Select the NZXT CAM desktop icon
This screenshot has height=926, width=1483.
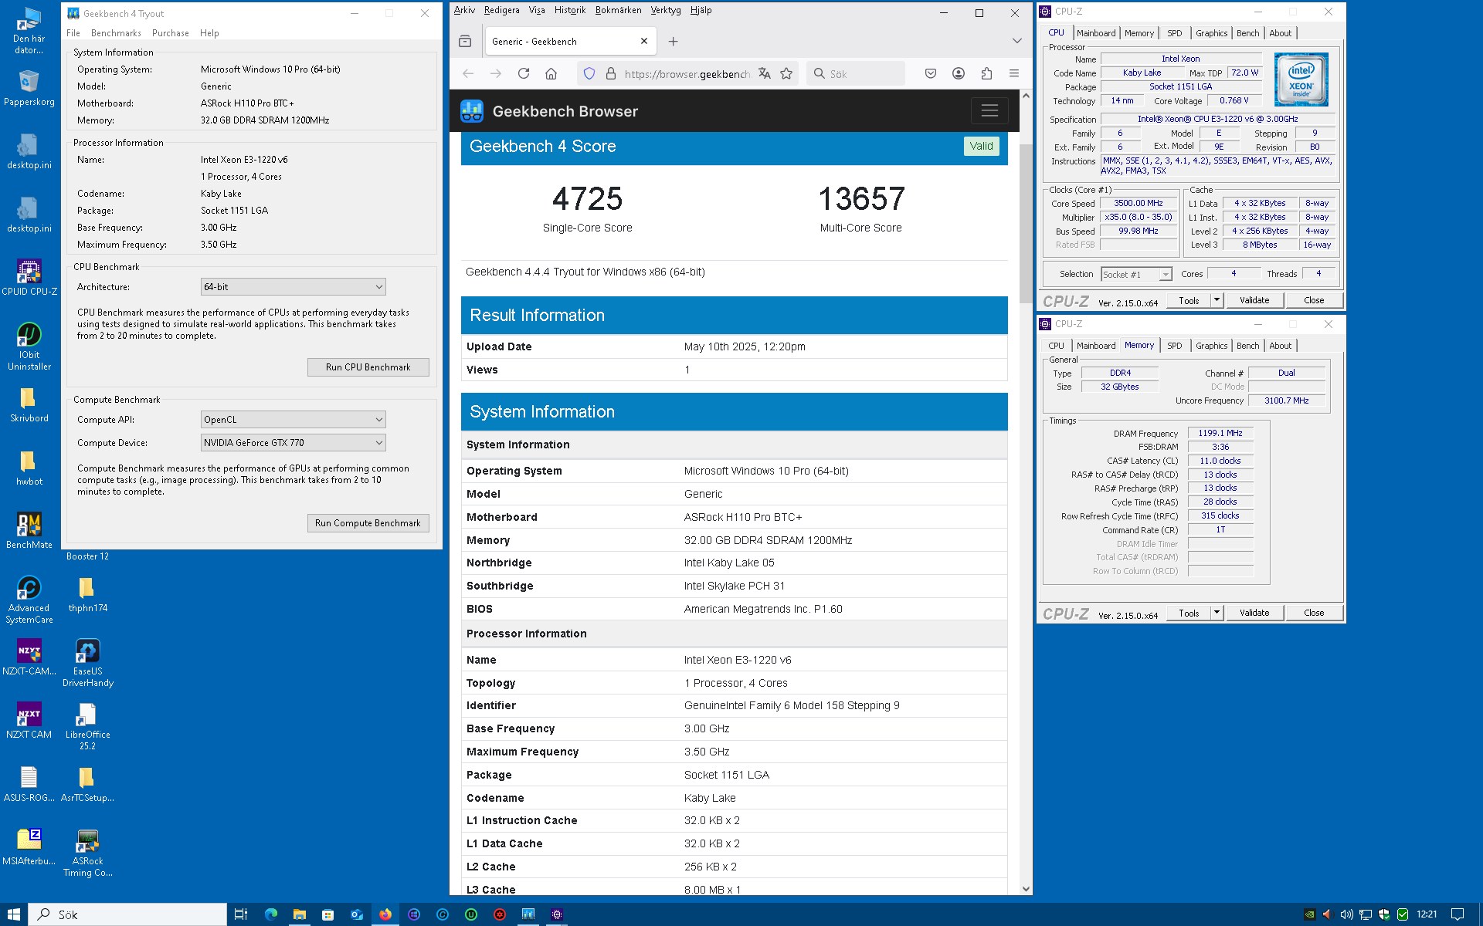point(29,721)
